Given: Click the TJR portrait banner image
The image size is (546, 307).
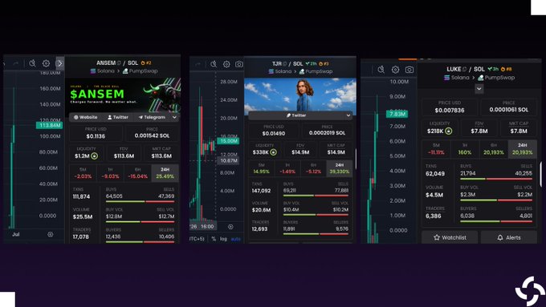Looking at the screenshot, I should (x=300, y=95).
